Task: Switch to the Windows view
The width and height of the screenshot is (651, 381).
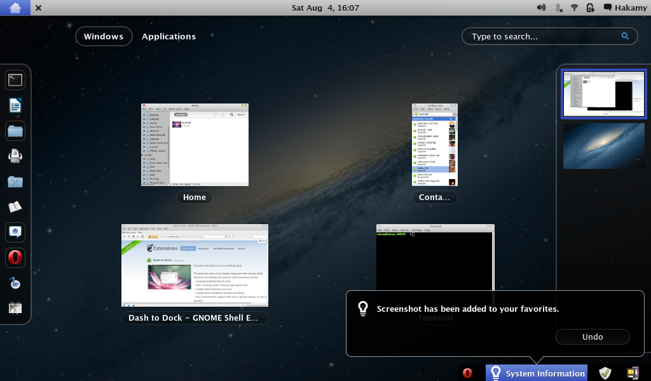Action: pyautogui.click(x=104, y=36)
